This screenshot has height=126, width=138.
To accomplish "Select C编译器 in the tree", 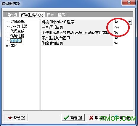I will point(17,22).
